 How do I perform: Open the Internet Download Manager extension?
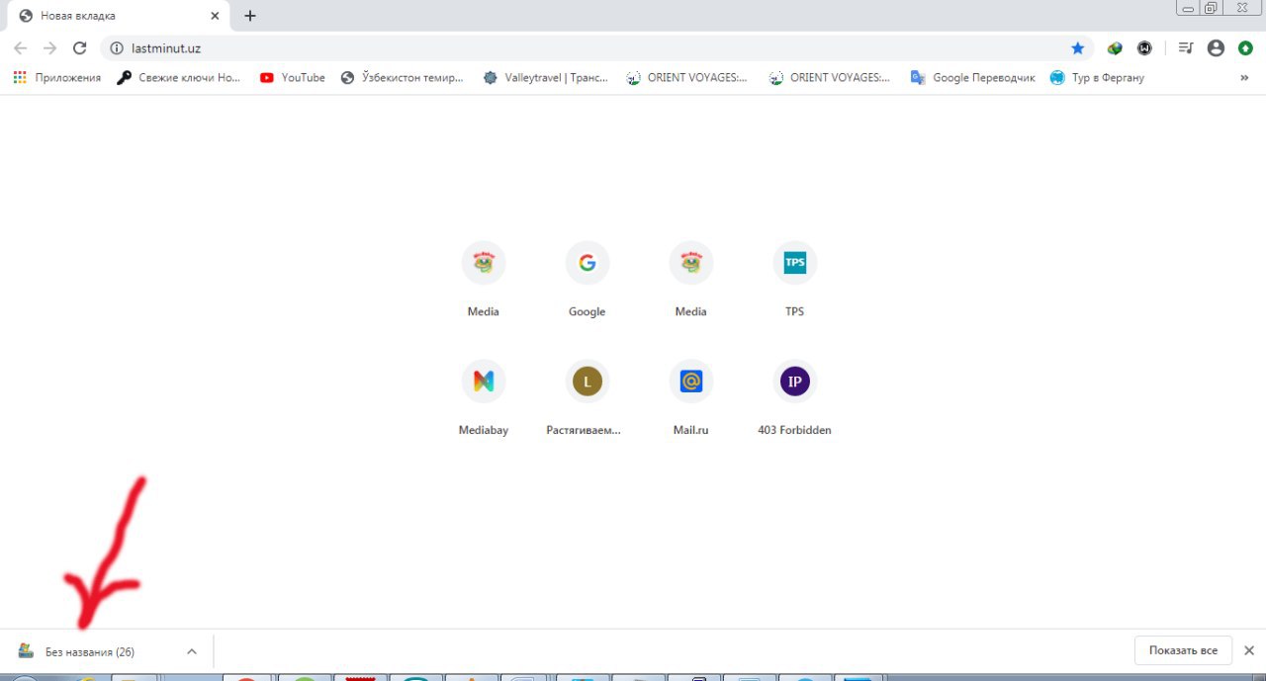tap(1115, 47)
